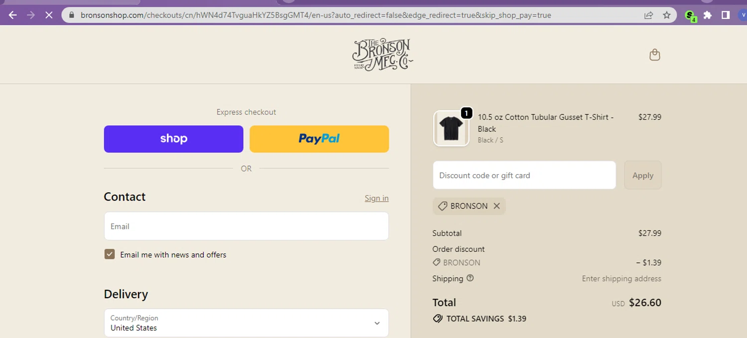
Task: Open the Extensions puzzle piece menu
Action: click(x=708, y=15)
